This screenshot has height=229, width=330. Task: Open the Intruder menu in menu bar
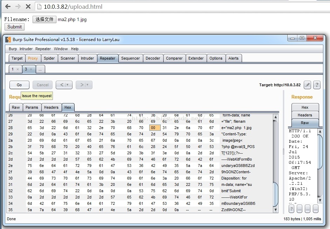tap(26, 49)
